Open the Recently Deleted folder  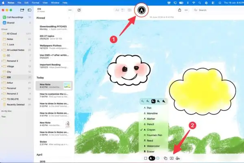click(x=17, y=105)
